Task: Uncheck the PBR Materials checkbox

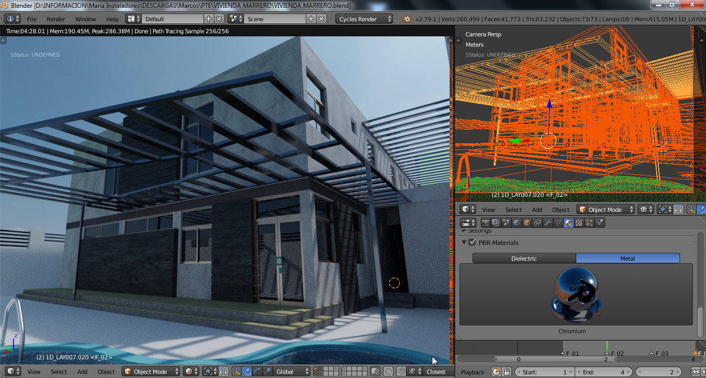Action: [x=472, y=242]
